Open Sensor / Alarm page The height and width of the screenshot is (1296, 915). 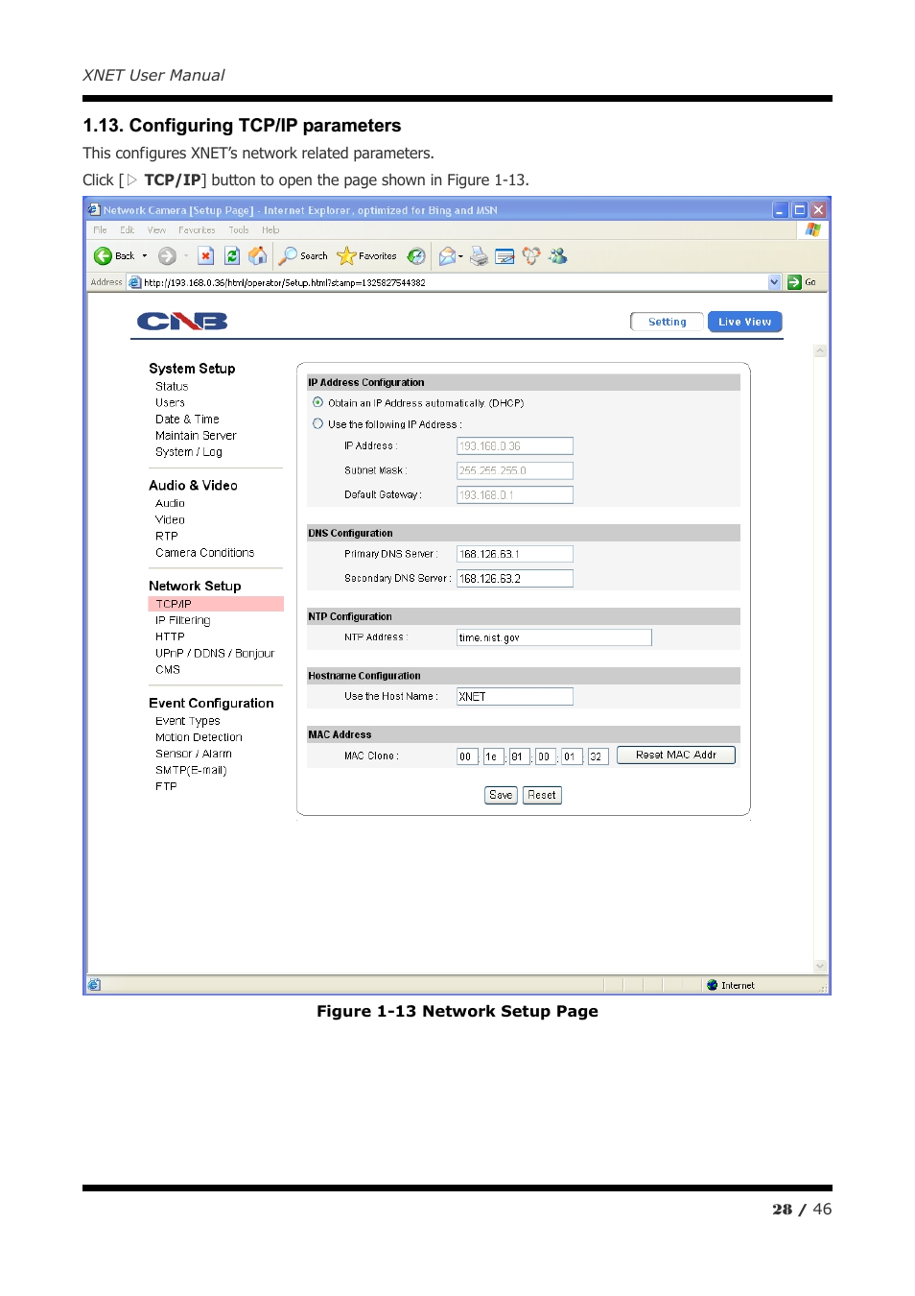pos(194,754)
